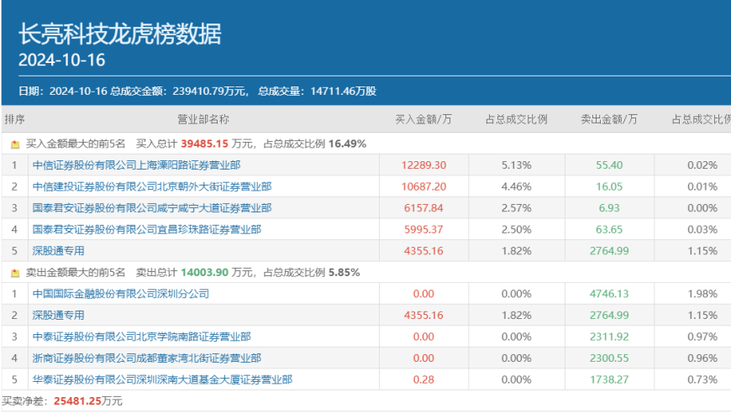Select the buy total 39485.15

(x=205, y=144)
